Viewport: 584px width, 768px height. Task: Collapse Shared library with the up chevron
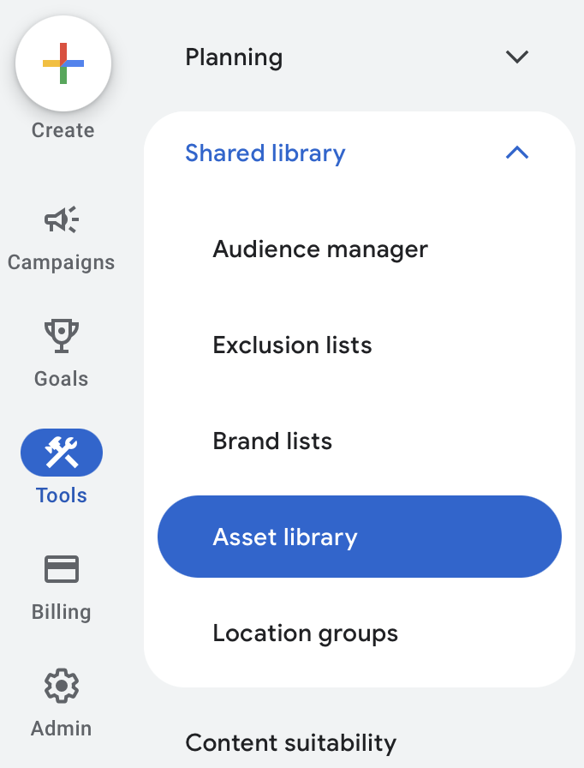(x=517, y=153)
